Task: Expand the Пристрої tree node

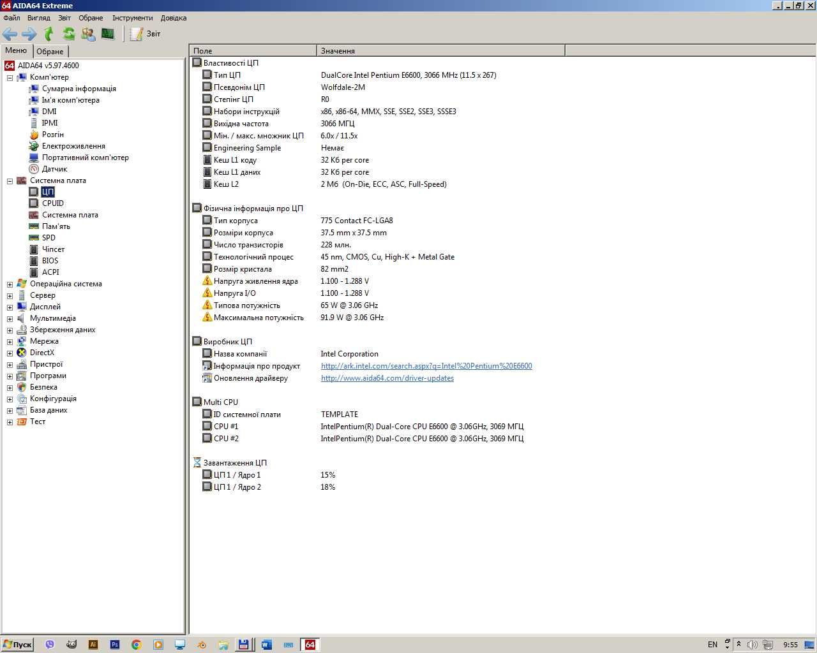Action: tap(10, 365)
